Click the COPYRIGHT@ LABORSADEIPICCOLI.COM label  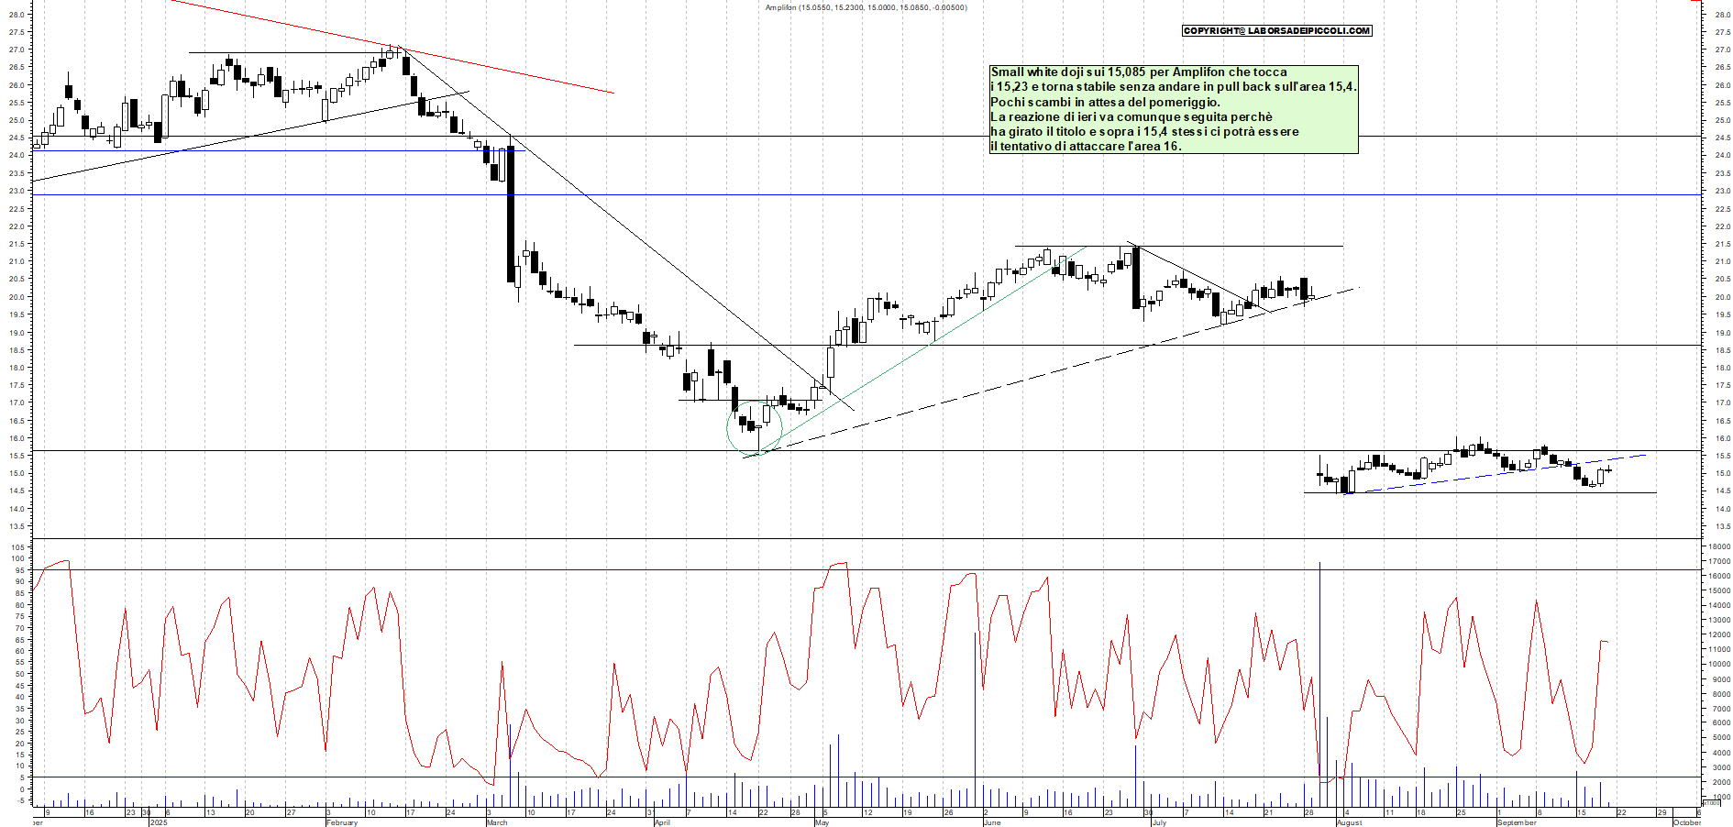coord(1276,30)
